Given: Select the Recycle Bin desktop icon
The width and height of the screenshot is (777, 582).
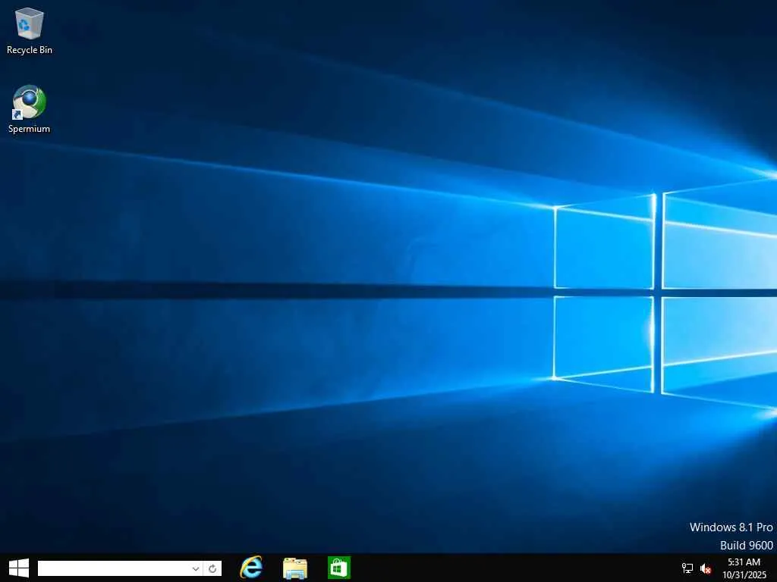Looking at the screenshot, I should click(30, 30).
